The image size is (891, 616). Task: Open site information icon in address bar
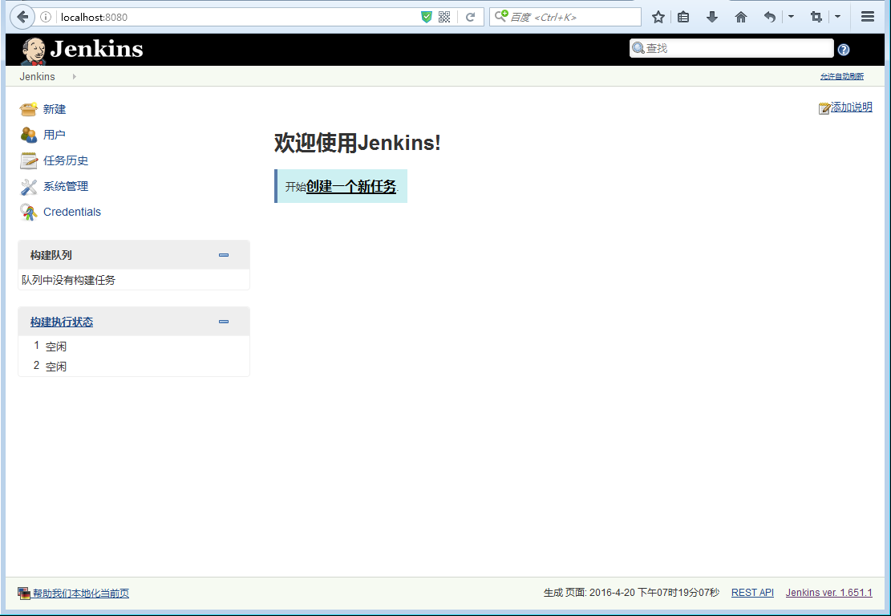click(46, 17)
